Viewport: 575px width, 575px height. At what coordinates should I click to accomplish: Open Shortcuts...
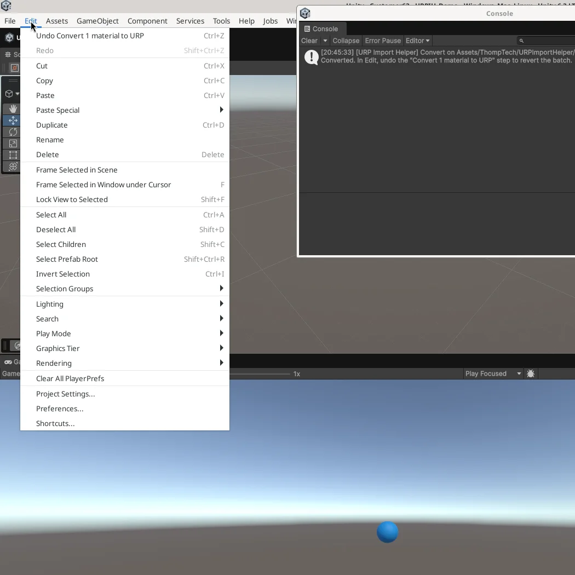pyautogui.click(x=125, y=423)
